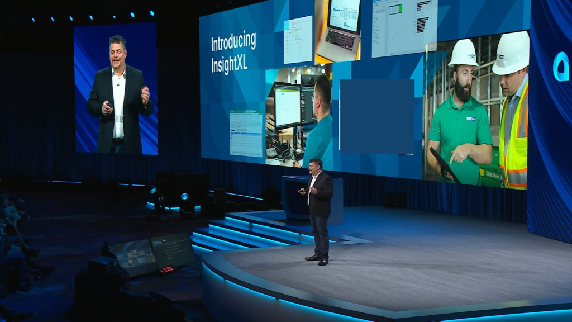Image resolution: width=572 pixels, height=322 pixels.
Task: Select the spreadsheet screenshot on the slide
Action: [x=245, y=133]
